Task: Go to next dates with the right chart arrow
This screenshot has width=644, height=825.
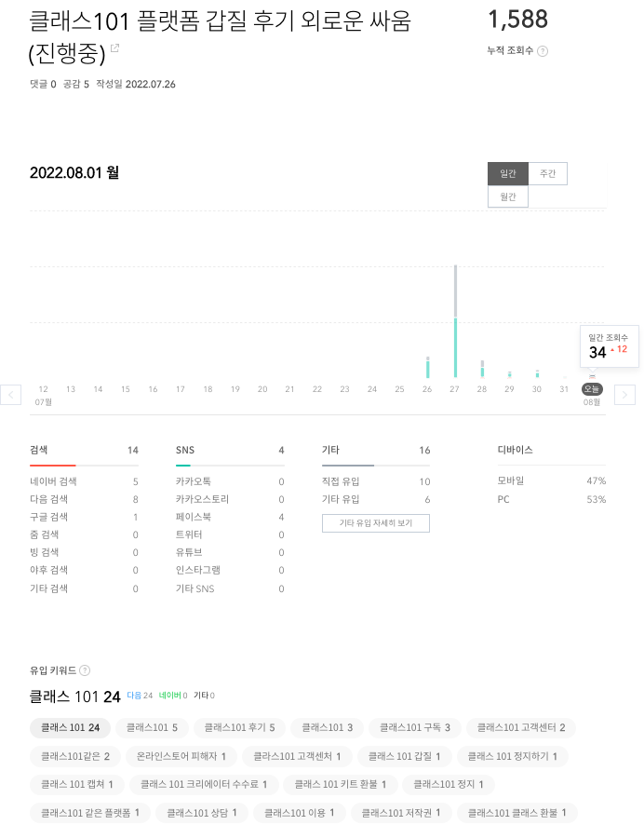Action: pyautogui.click(x=624, y=395)
